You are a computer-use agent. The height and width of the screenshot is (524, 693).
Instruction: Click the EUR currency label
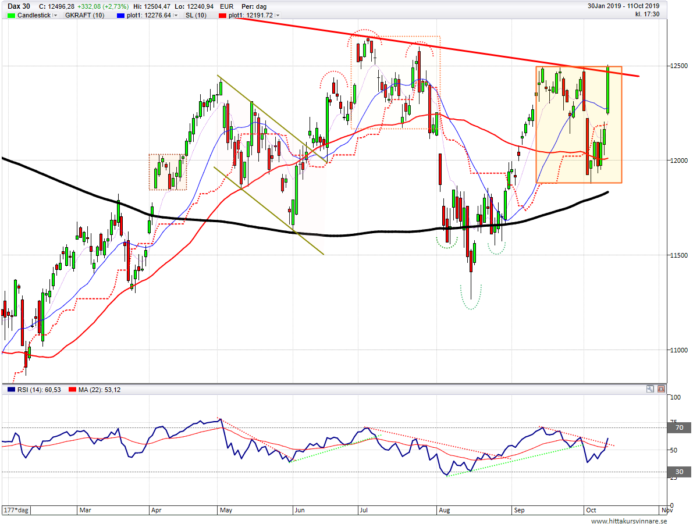227,6
